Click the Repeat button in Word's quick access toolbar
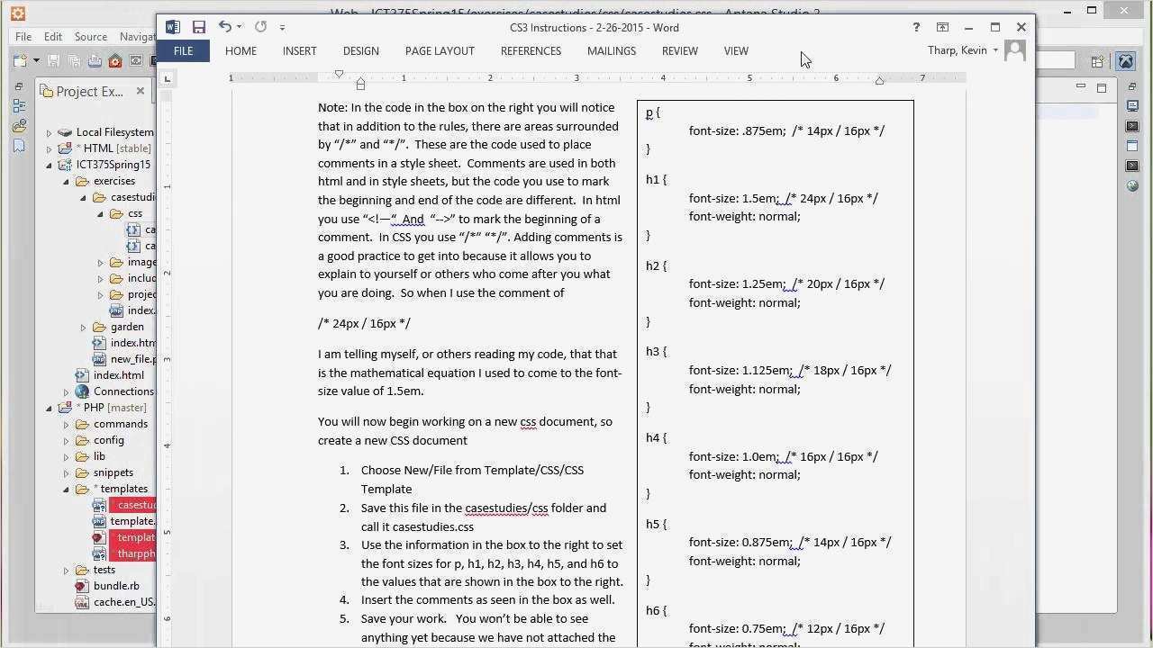The width and height of the screenshot is (1153, 648). (261, 27)
